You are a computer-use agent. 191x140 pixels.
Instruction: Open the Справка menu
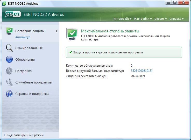click(176, 19)
